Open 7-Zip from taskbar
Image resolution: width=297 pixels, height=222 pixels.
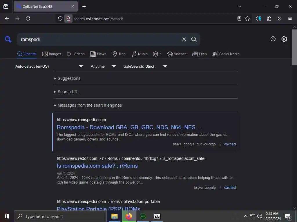pyautogui.click(x=157, y=216)
